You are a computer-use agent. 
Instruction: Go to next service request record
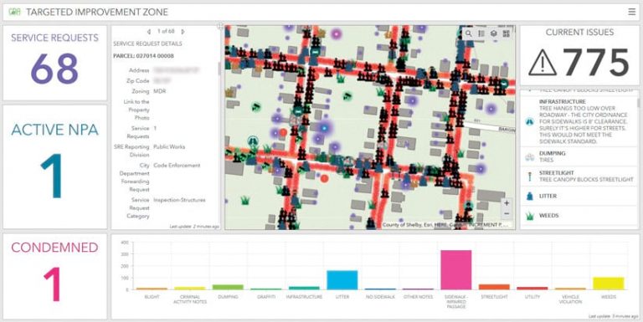(183, 32)
